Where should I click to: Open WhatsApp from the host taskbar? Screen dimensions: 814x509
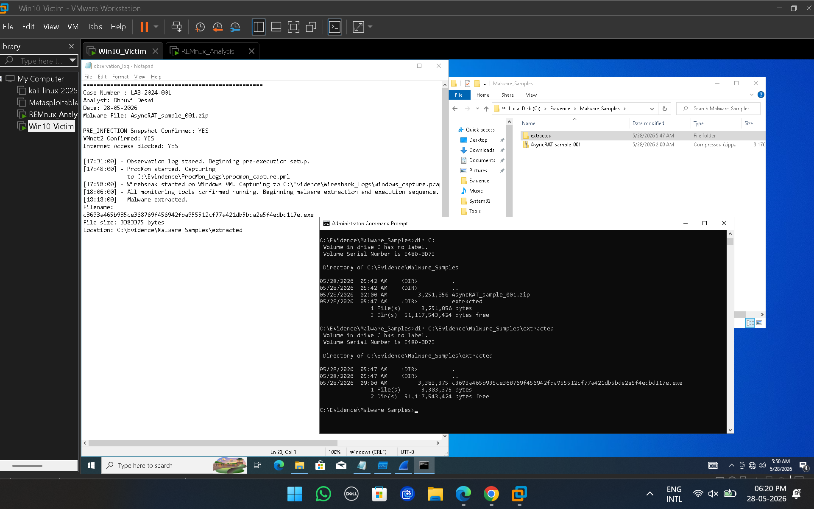323,494
